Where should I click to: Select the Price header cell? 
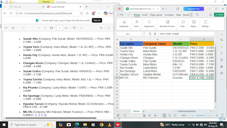pyautogui.click(x=202, y=44)
